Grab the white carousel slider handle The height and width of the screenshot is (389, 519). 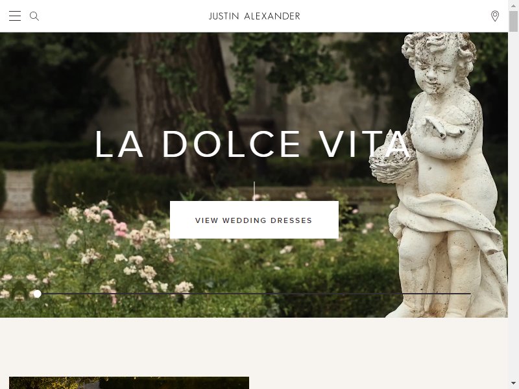pos(38,294)
